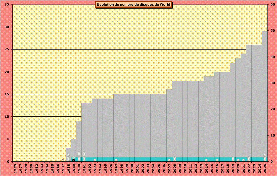Click the black disc icon at 1989
The image size is (277, 176).
73,160
